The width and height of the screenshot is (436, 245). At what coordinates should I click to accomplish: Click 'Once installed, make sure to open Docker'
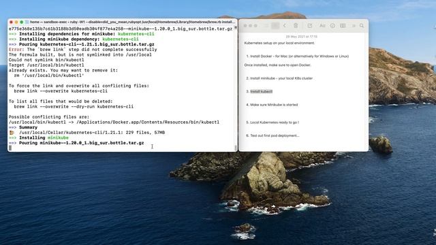pos(277,65)
